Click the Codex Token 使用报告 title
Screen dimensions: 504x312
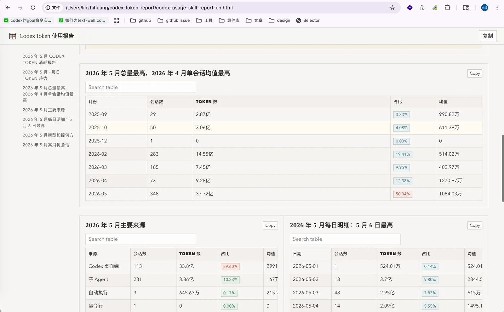47,36
